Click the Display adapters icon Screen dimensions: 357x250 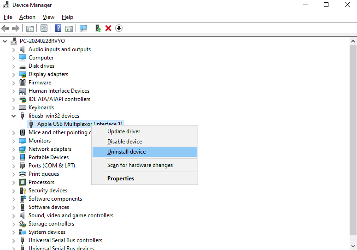pyautogui.click(x=22, y=74)
